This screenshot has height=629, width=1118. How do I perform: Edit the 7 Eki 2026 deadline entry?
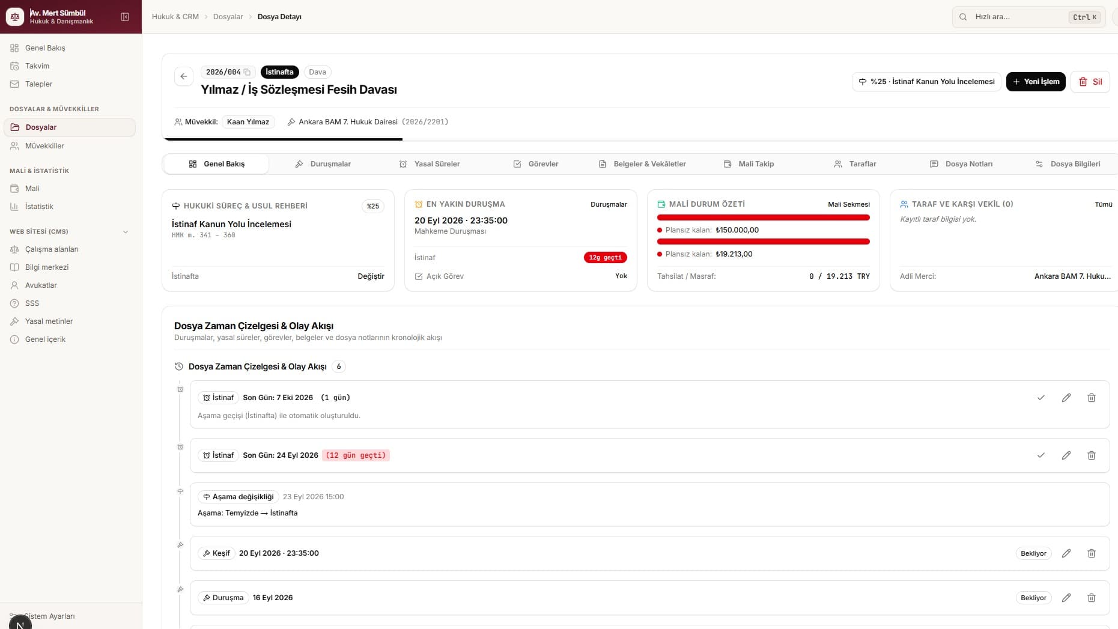(x=1066, y=398)
